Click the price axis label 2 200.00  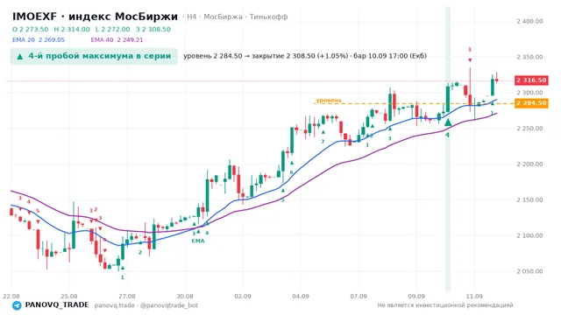point(529,164)
